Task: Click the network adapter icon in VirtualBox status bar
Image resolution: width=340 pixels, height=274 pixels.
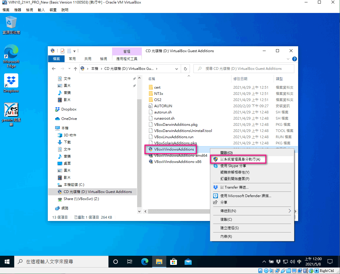Action: pyautogui.click(x=277, y=271)
